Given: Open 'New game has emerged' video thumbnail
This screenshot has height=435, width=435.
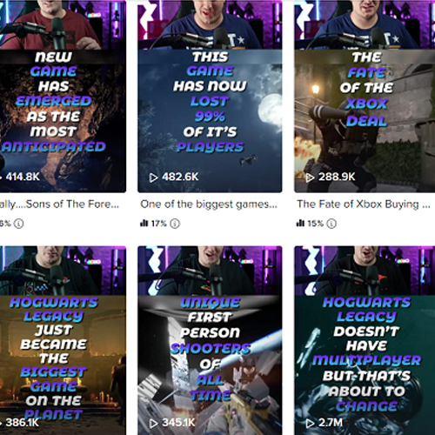Looking at the screenshot, I should point(63,96).
